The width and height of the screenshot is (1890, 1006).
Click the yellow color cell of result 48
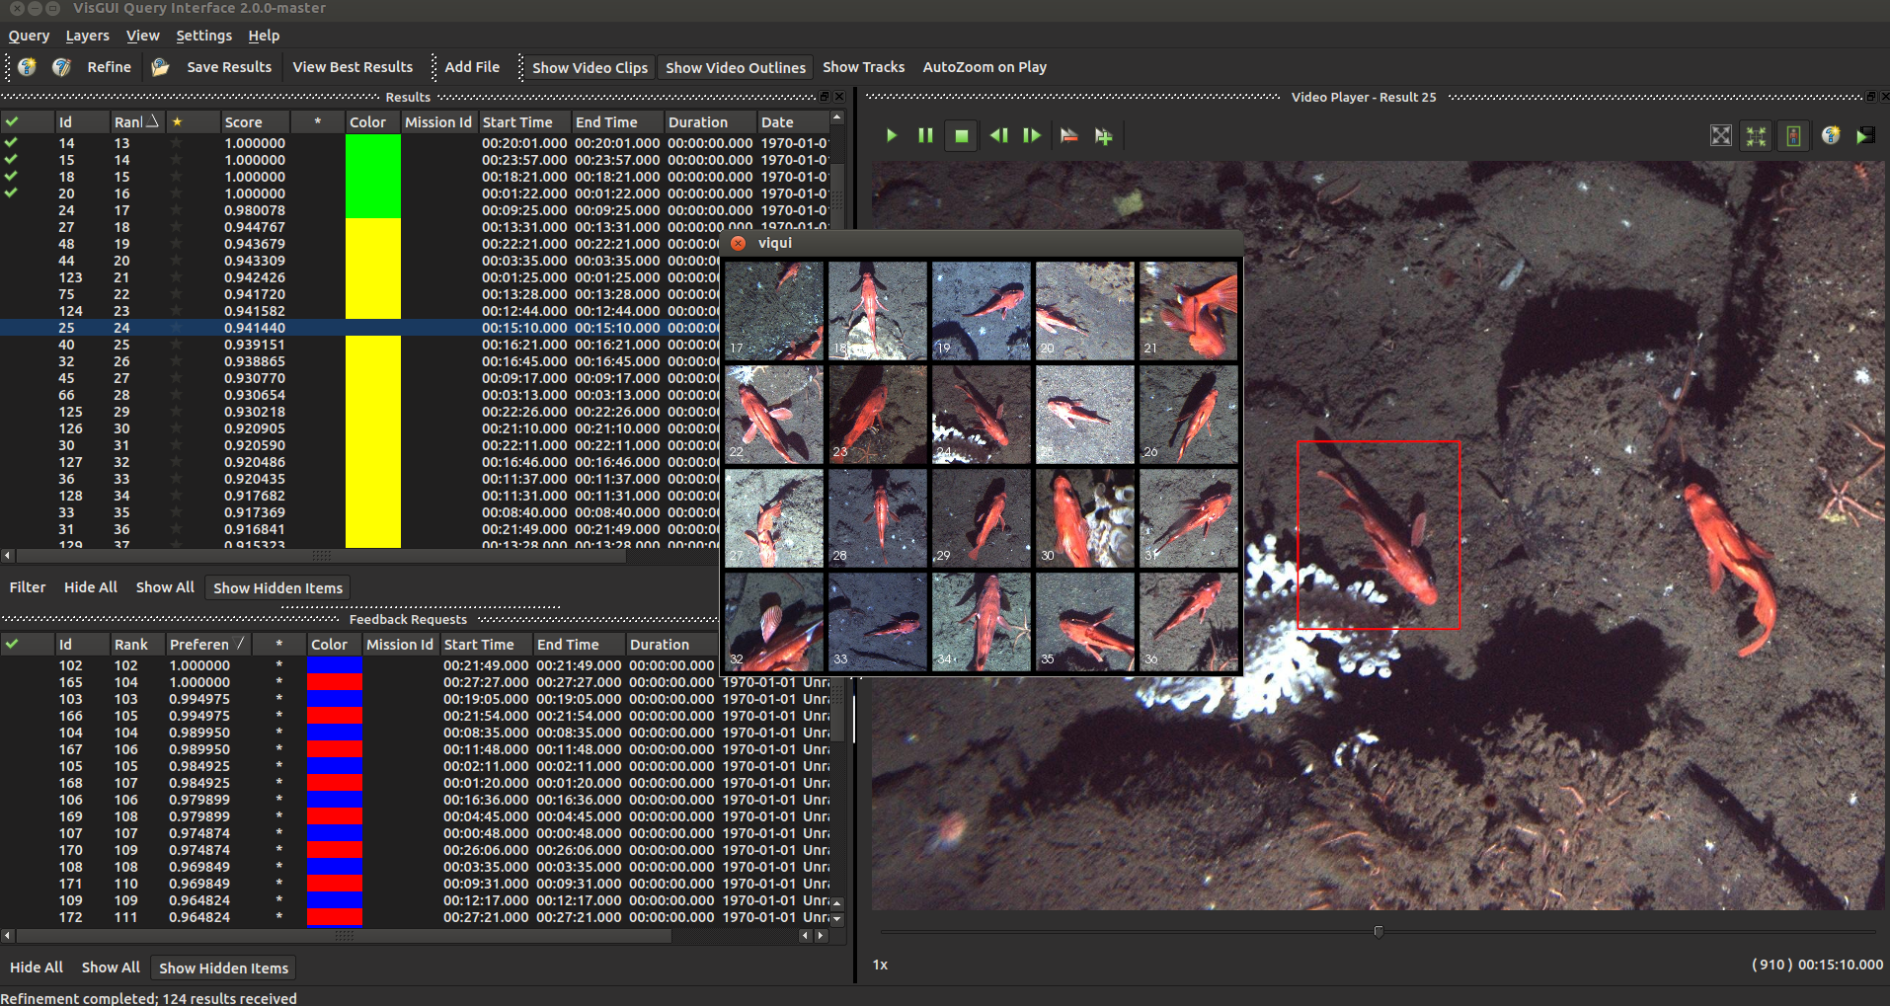click(x=373, y=244)
